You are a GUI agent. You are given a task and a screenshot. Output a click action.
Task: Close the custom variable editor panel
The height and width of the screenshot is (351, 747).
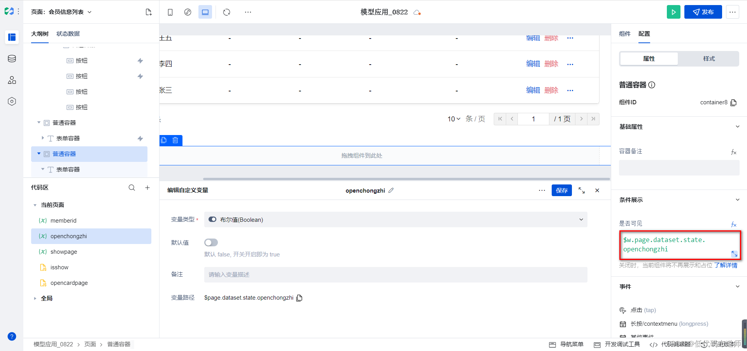pos(597,190)
